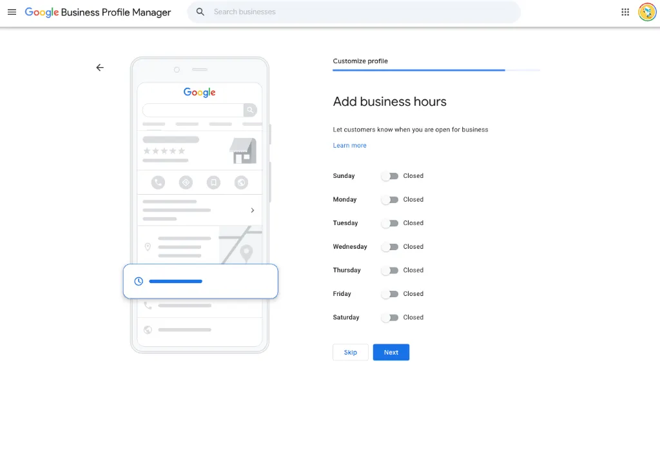Click the star rating in the preview
Viewport: 660px width, 461px height.
coord(164,151)
